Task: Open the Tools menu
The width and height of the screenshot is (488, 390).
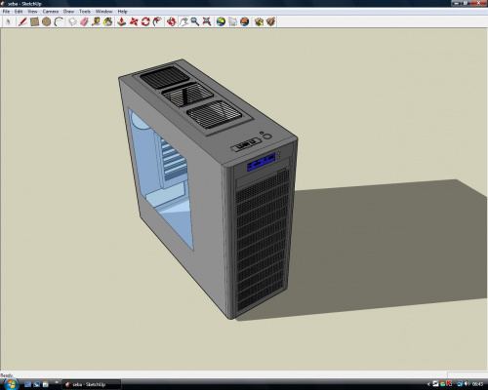Action: (x=85, y=12)
